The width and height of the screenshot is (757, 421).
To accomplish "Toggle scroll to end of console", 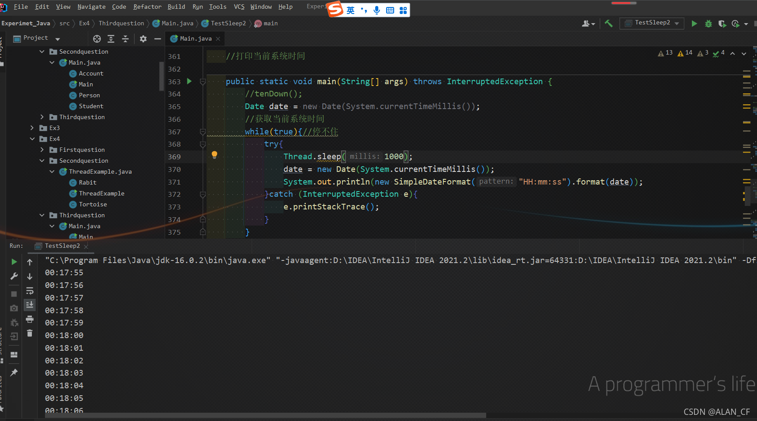I will pyautogui.click(x=30, y=305).
